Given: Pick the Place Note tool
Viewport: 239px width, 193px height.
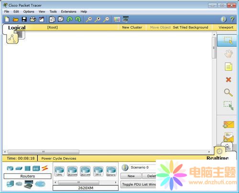Looking at the screenshot, I should pos(228,66).
